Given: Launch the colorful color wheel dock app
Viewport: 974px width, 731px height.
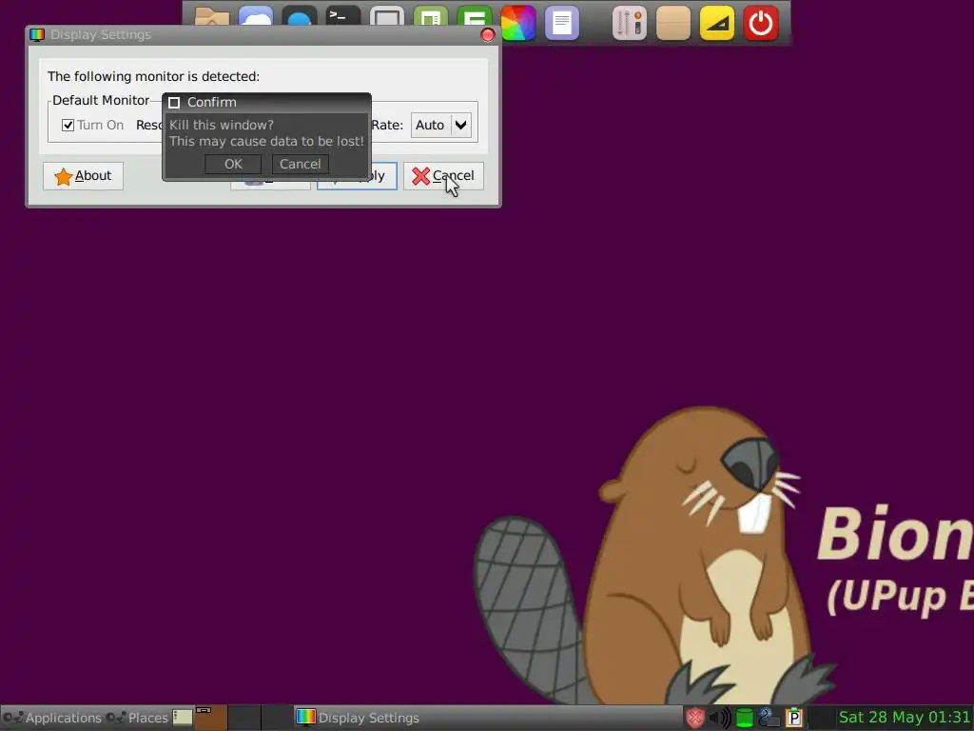Looking at the screenshot, I should (518, 23).
